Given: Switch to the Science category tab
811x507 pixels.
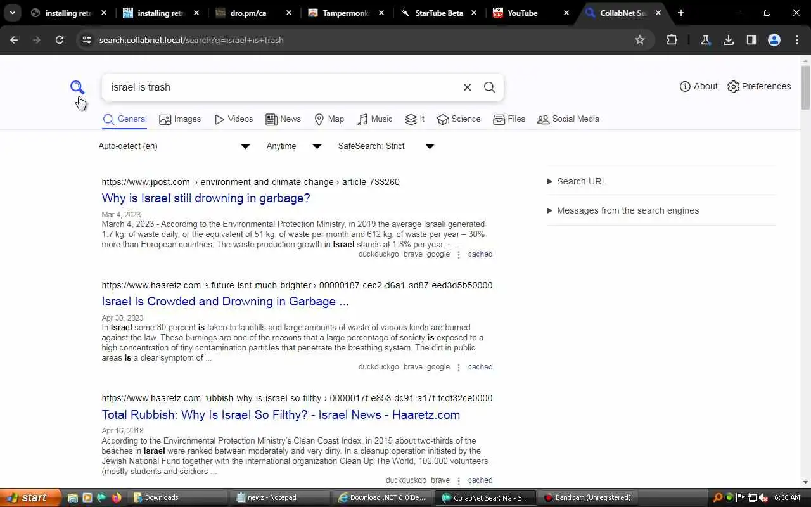Looking at the screenshot, I should tap(459, 119).
